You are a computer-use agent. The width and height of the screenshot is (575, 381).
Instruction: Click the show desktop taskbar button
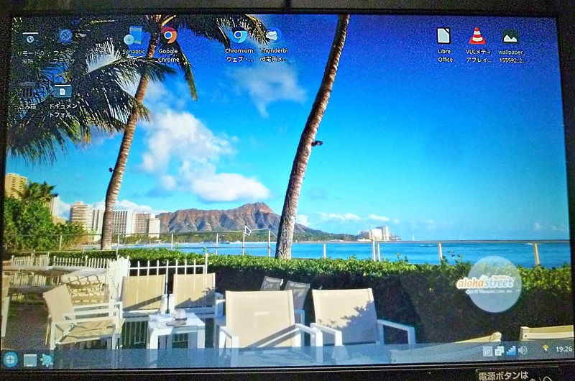click(x=29, y=359)
